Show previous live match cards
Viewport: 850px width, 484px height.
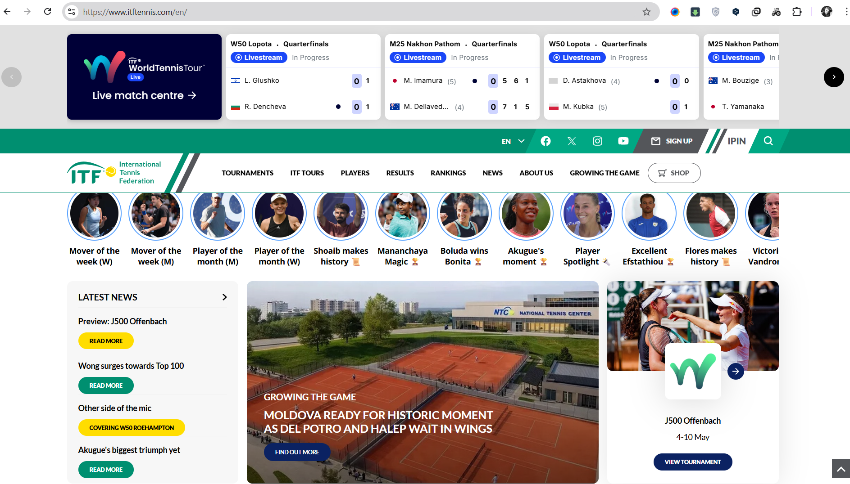12,77
